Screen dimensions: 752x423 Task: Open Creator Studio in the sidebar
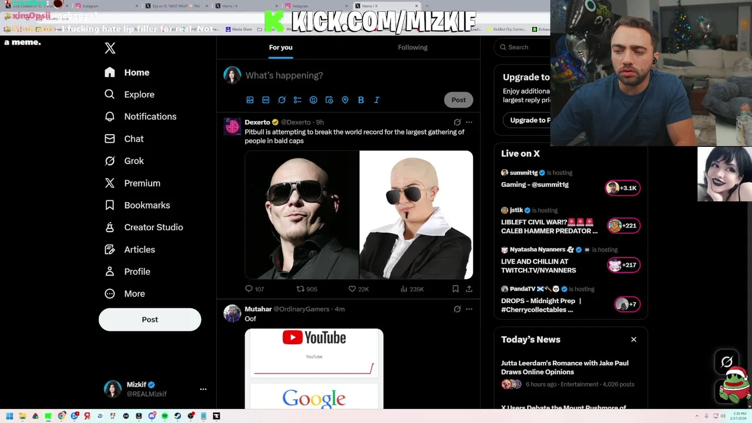coord(143,227)
